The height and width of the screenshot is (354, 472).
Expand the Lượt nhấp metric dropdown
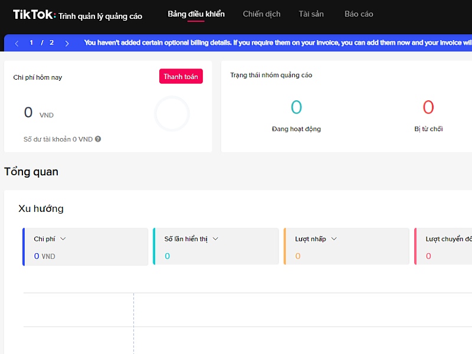click(334, 239)
